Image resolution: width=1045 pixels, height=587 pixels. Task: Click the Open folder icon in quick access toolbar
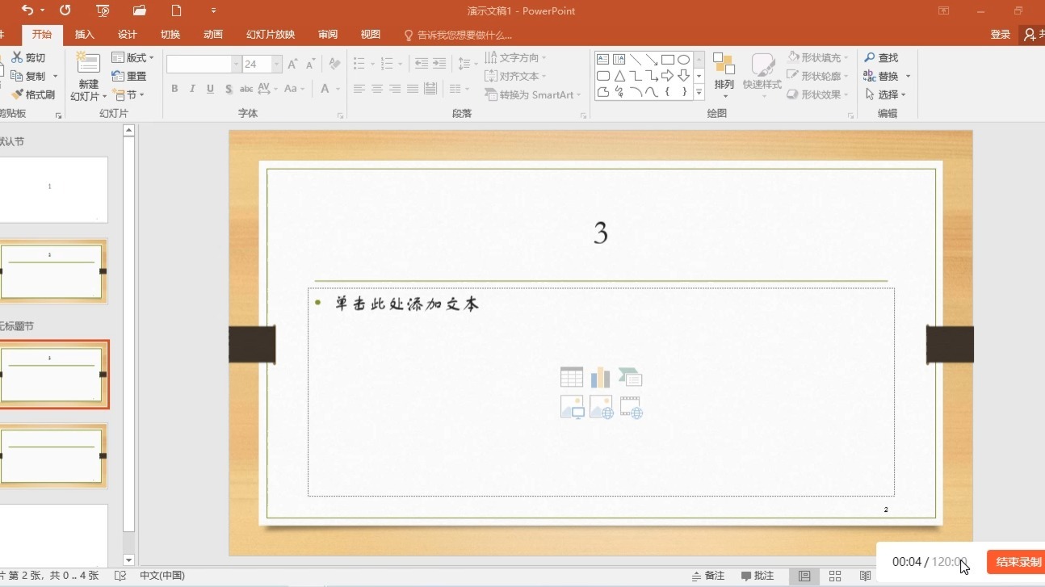point(140,10)
